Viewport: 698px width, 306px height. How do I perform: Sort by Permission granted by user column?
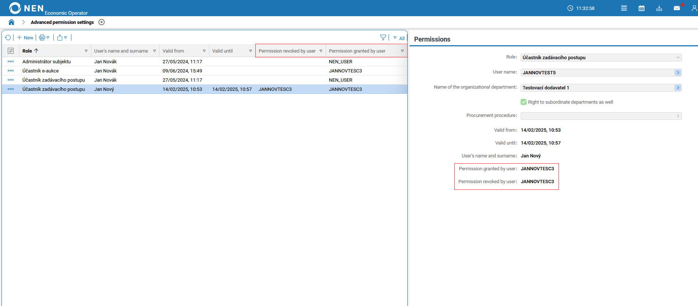pos(357,51)
